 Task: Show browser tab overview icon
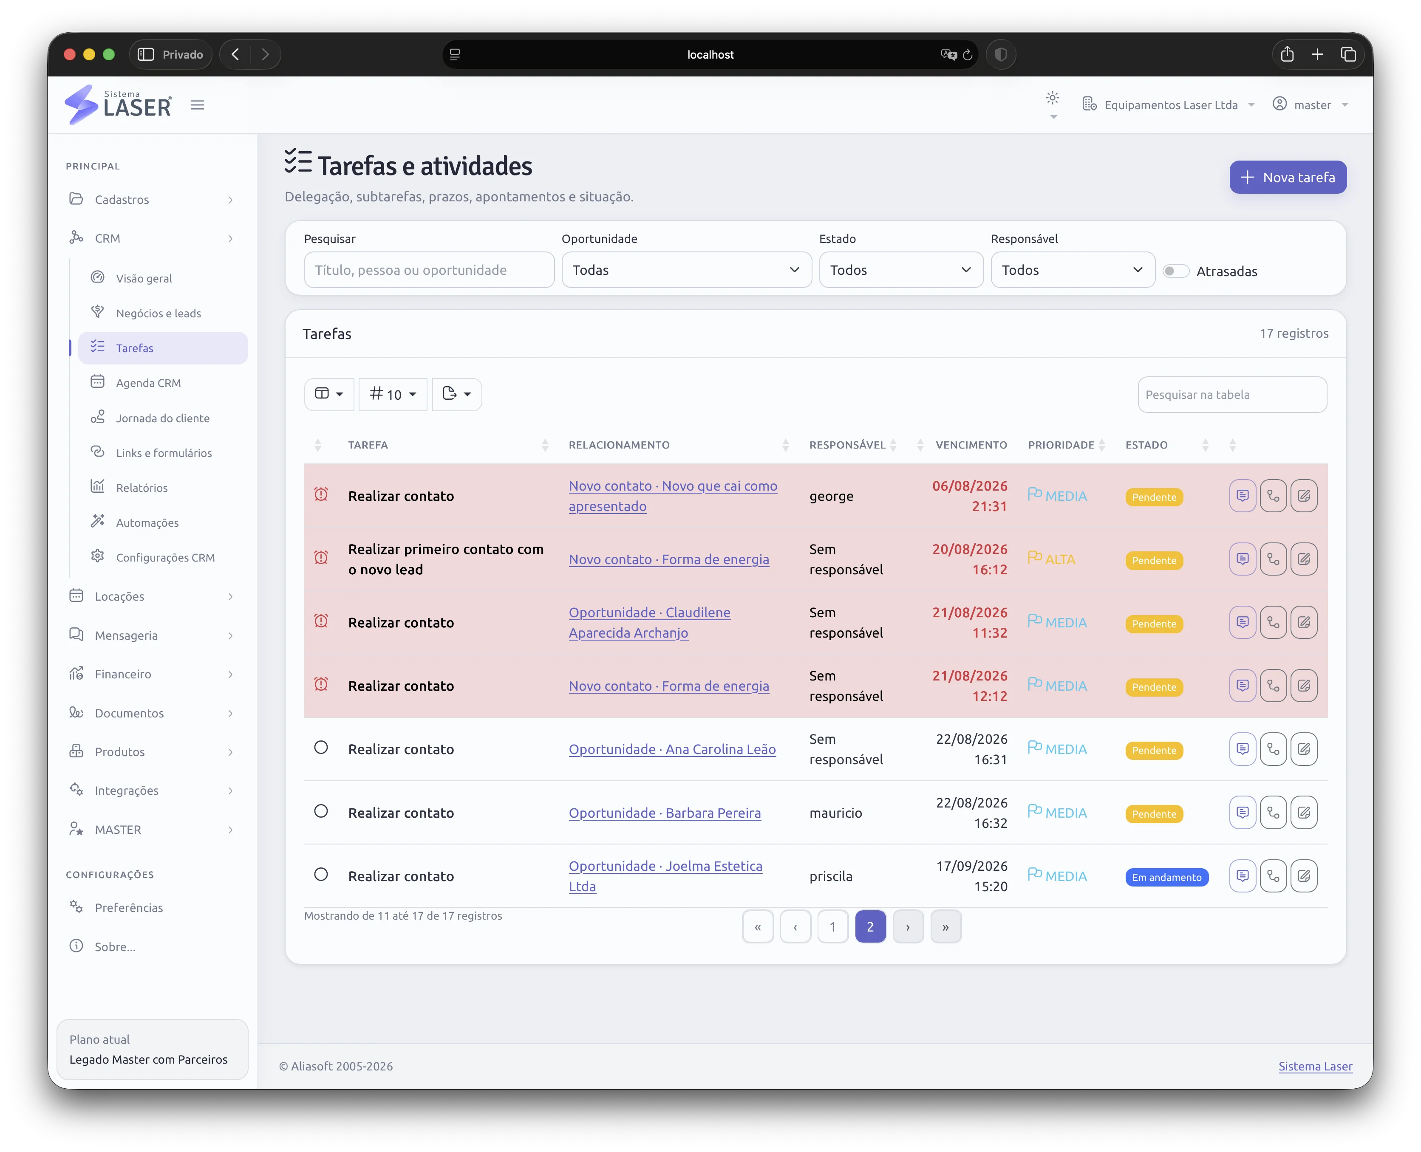[x=1348, y=54]
